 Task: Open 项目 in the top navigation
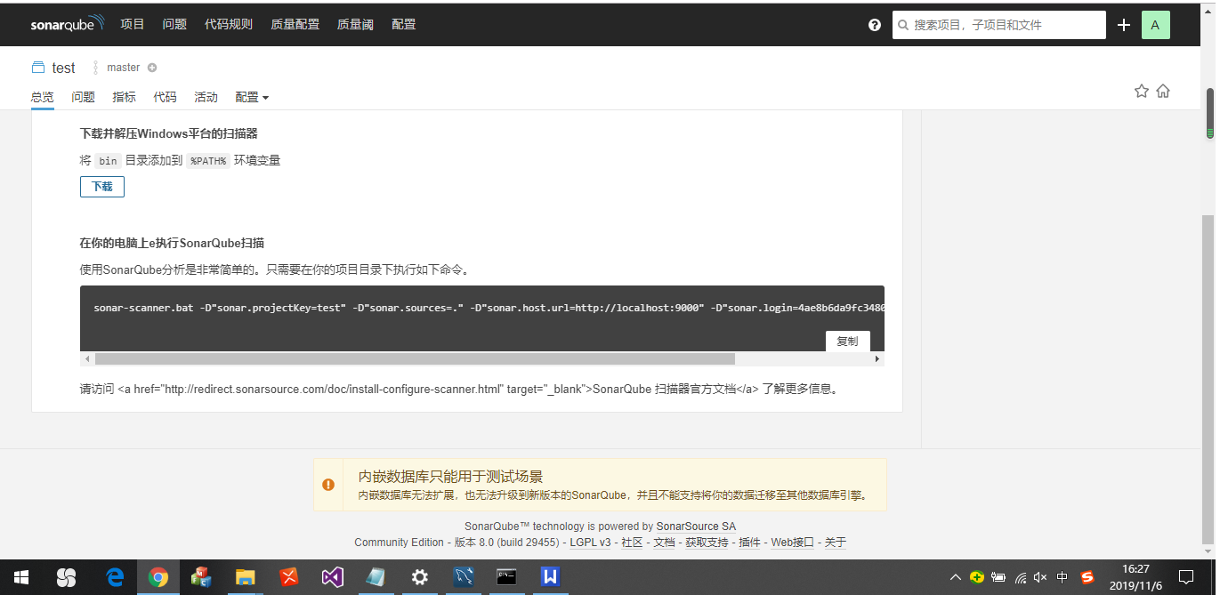click(133, 24)
